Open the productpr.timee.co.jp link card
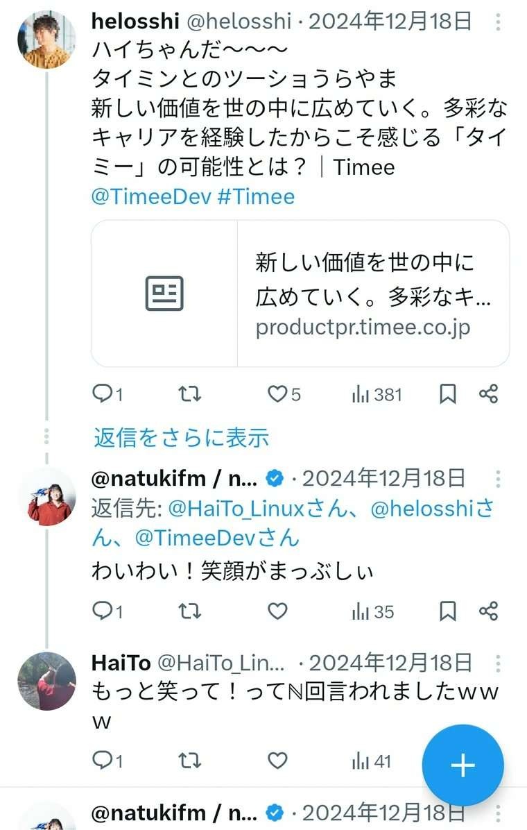The height and width of the screenshot is (830, 527). point(300,294)
